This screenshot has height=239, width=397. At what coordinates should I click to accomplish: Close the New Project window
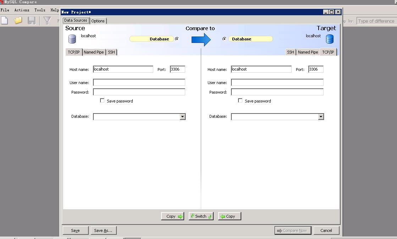coord(338,12)
